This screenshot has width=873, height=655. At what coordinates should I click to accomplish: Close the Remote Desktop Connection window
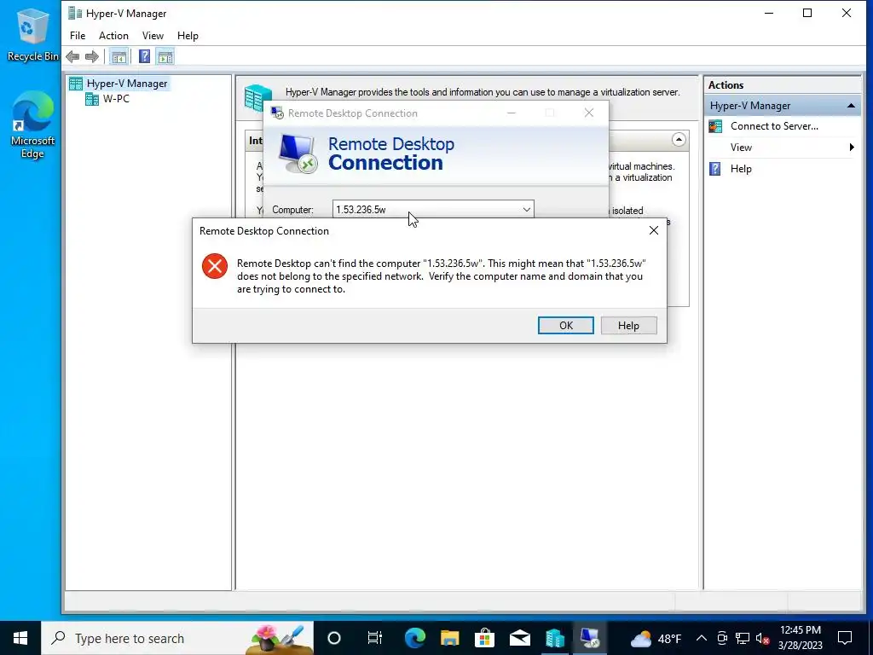pos(588,113)
